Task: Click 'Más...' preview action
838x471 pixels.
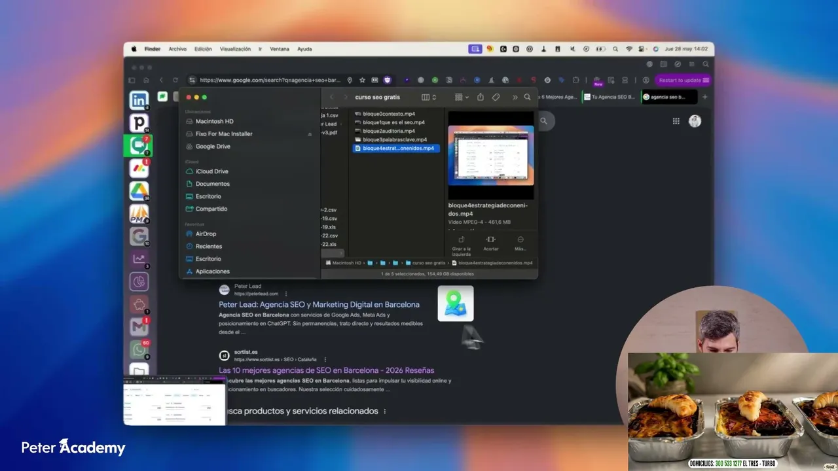Action: tap(520, 243)
